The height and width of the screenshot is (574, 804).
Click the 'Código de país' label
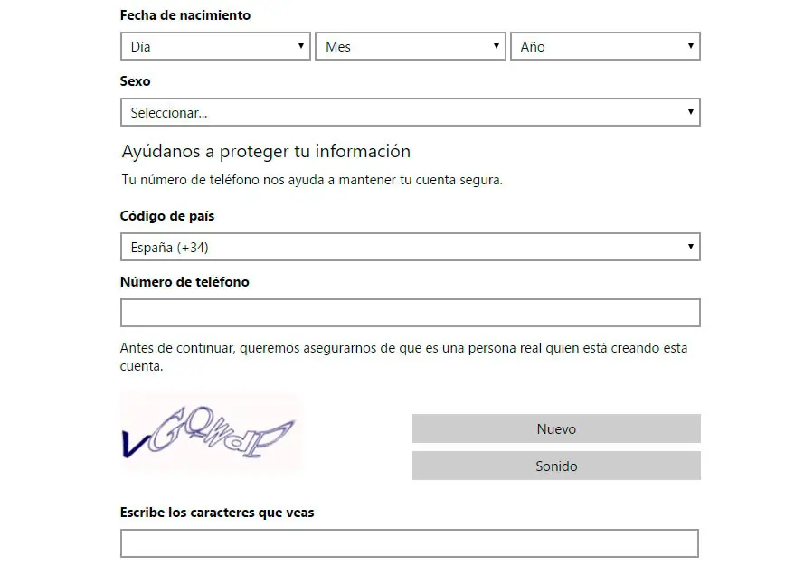167,216
